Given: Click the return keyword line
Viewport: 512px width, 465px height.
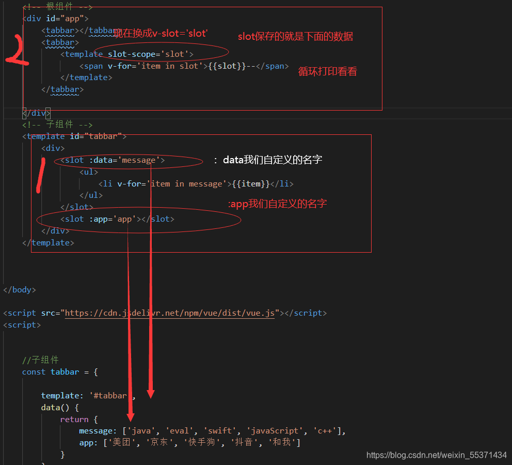Looking at the screenshot, I should click(79, 419).
